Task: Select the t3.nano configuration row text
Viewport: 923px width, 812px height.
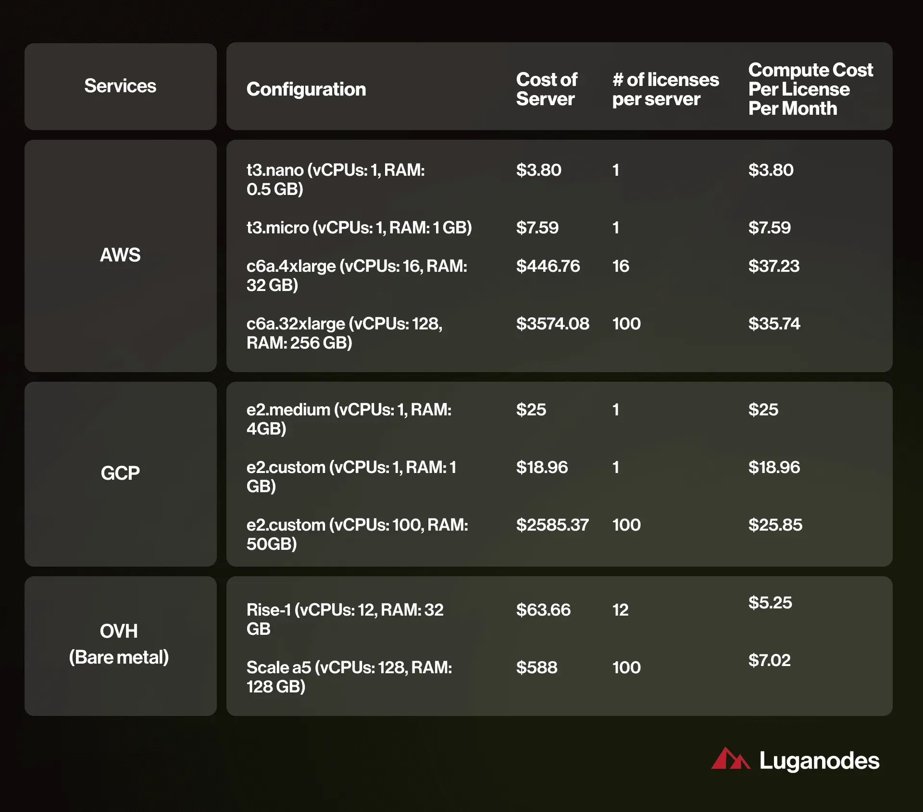Action: pyautogui.click(x=336, y=180)
